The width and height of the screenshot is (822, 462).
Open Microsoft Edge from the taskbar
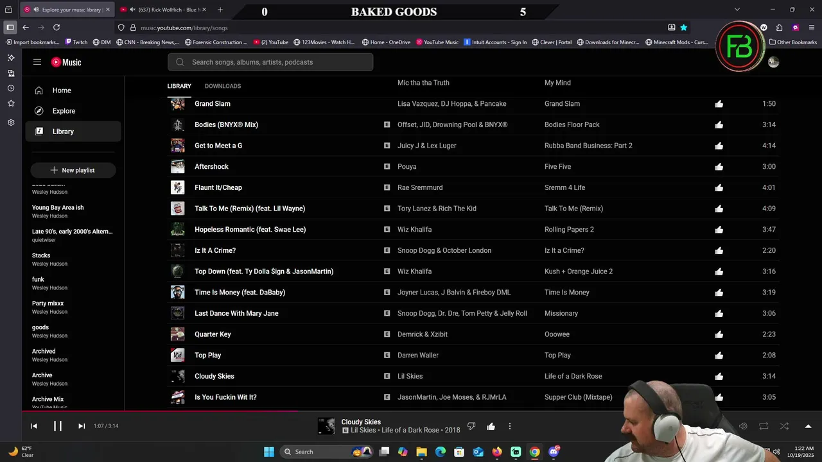coord(441,452)
